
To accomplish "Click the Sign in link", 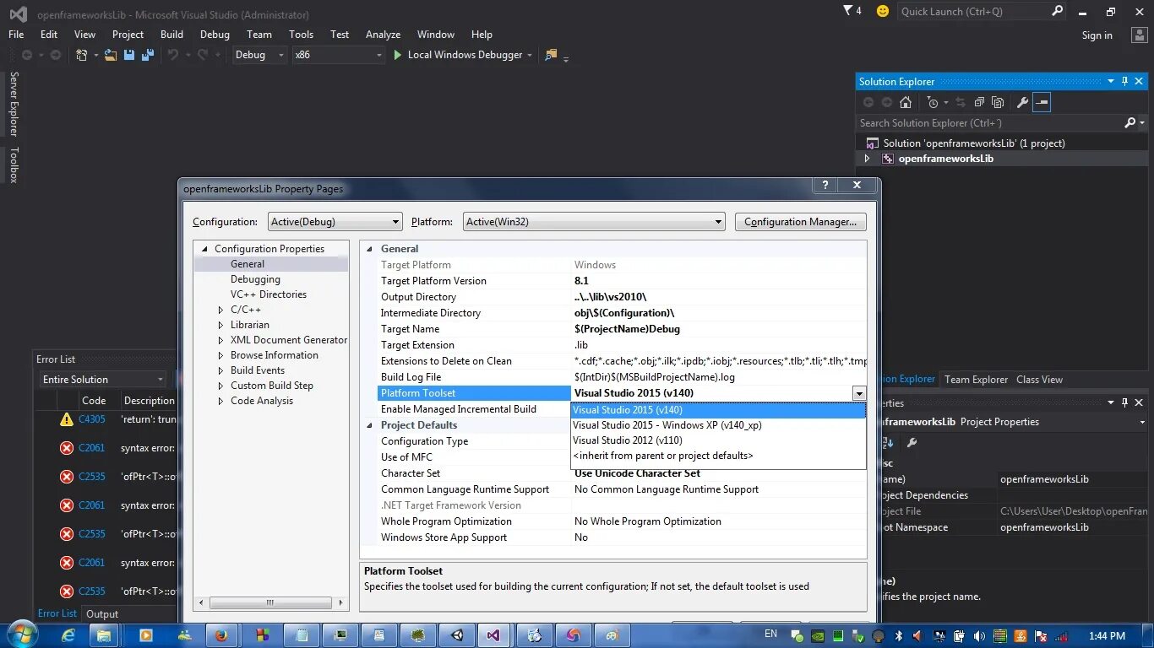I will [x=1097, y=35].
